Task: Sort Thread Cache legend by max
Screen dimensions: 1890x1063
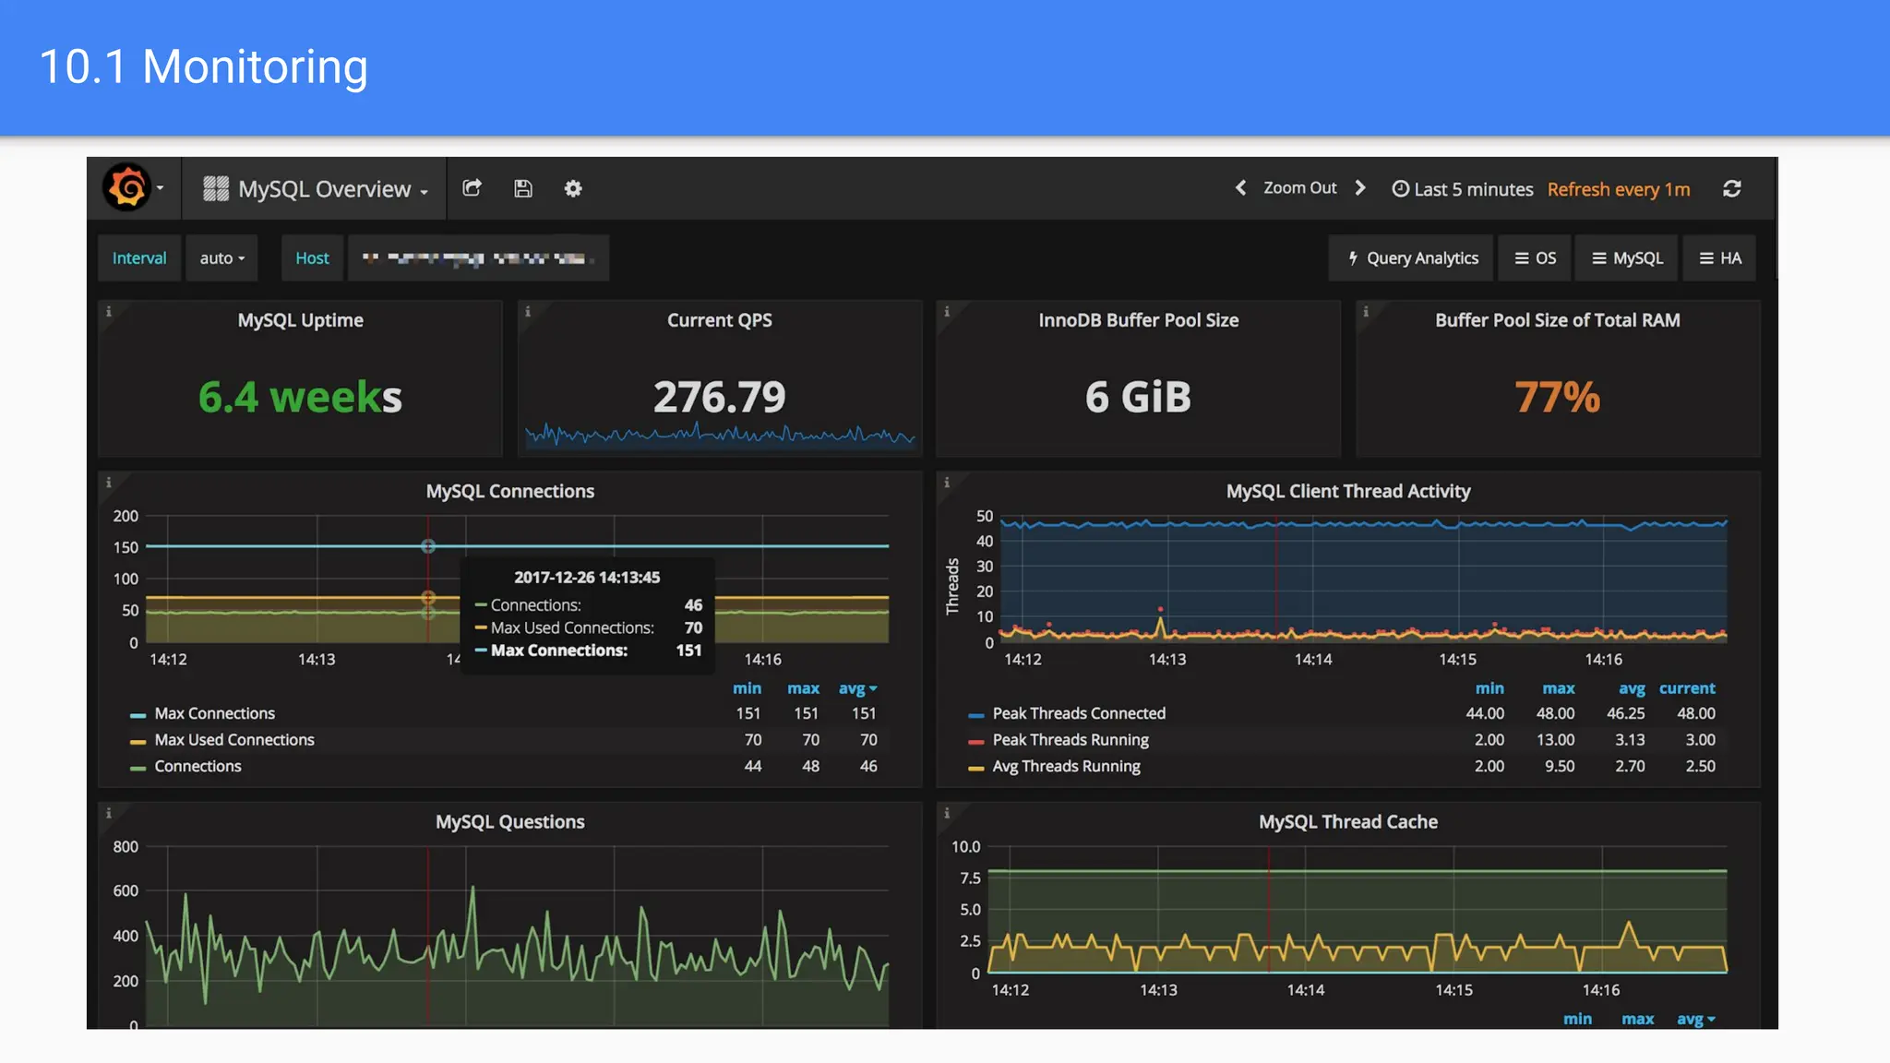Action: coord(1637,1019)
